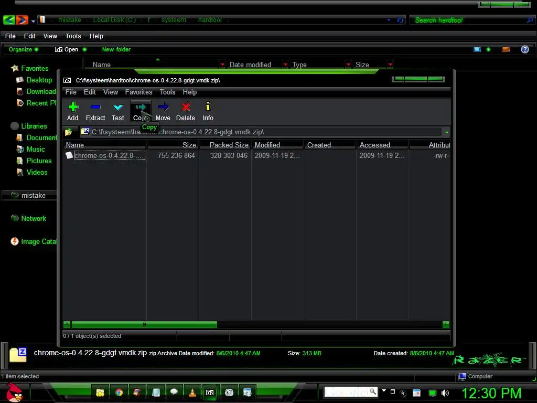The height and width of the screenshot is (403, 537).
Task: Select Pictures library in sidebar
Action: tap(34, 161)
